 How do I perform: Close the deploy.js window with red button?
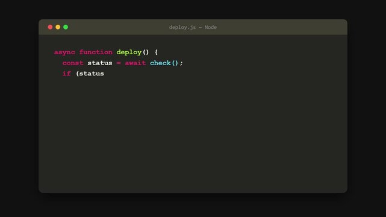click(x=50, y=27)
